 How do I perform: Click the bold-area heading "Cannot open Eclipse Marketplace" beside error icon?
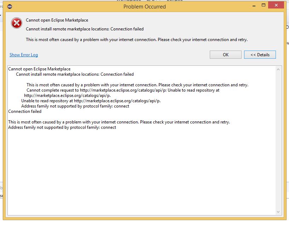click(57, 20)
